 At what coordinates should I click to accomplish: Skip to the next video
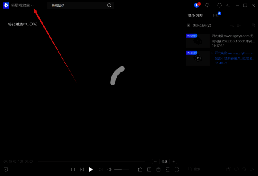point(100,170)
